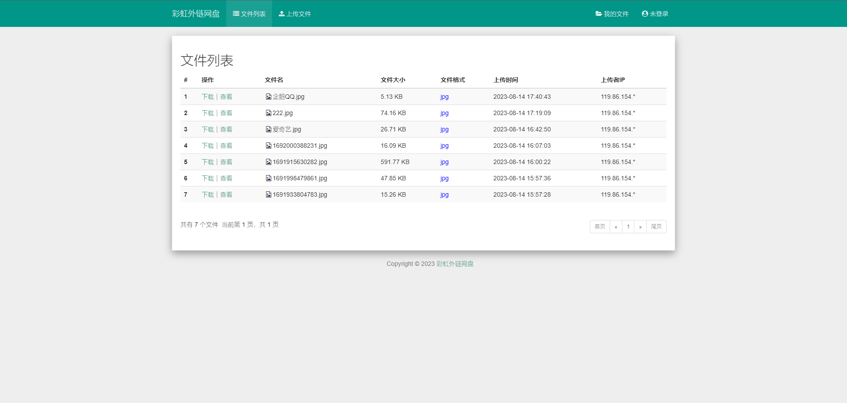Click the image icon next to 1691998479861.jpg
The height and width of the screenshot is (403, 847).
point(268,178)
